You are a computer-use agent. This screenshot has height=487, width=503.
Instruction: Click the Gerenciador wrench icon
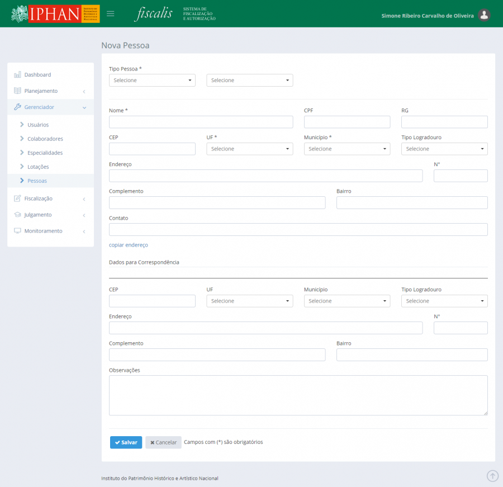pyautogui.click(x=17, y=107)
